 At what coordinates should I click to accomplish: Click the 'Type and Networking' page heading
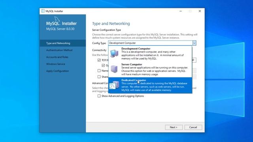point(111,24)
